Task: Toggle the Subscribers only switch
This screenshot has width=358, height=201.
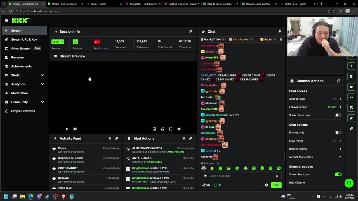Action: pos(338,115)
